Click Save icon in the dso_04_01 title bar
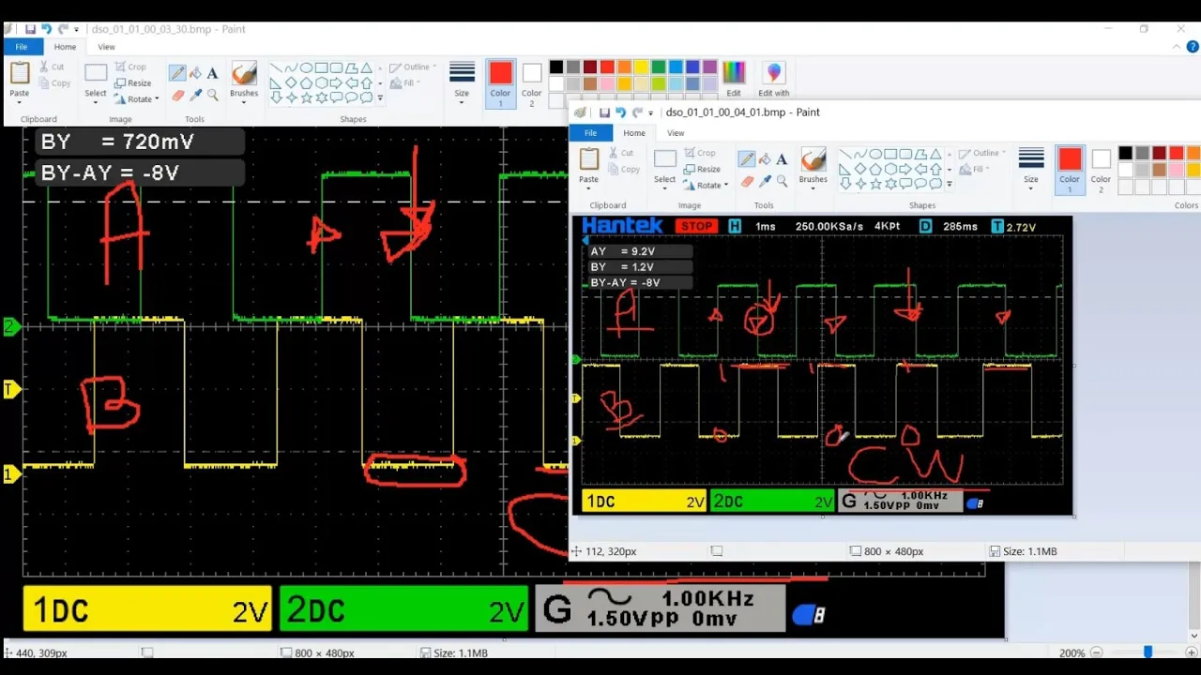Image resolution: width=1201 pixels, height=675 pixels. (604, 112)
